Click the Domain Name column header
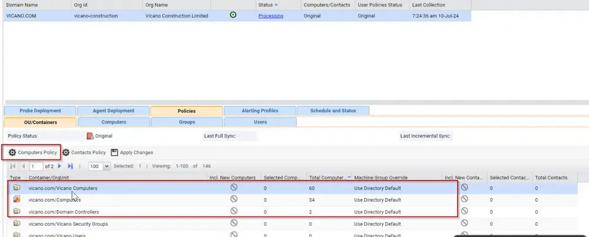The width and height of the screenshot is (589, 237). coord(37,5)
